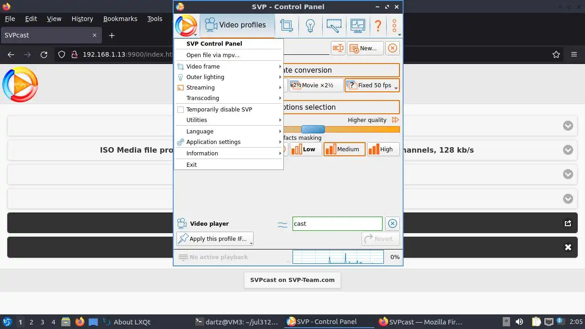585x329 pixels.
Task: Switch to virtual desktop 4
Action: pyautogui.click(x=53, y=322)
